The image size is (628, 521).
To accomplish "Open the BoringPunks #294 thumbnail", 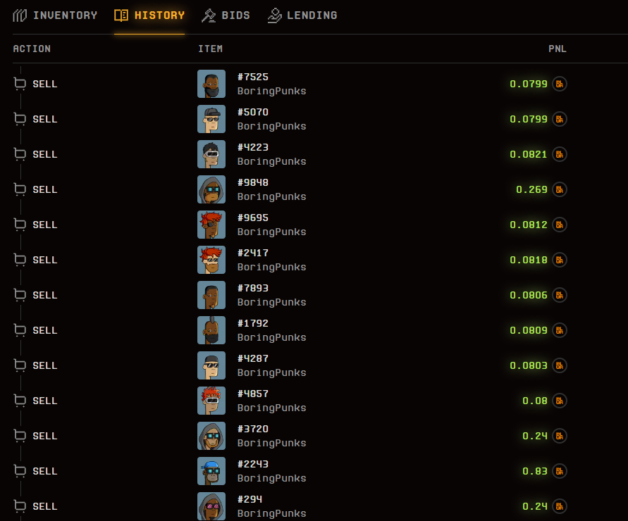I will (x=211, y=507).
